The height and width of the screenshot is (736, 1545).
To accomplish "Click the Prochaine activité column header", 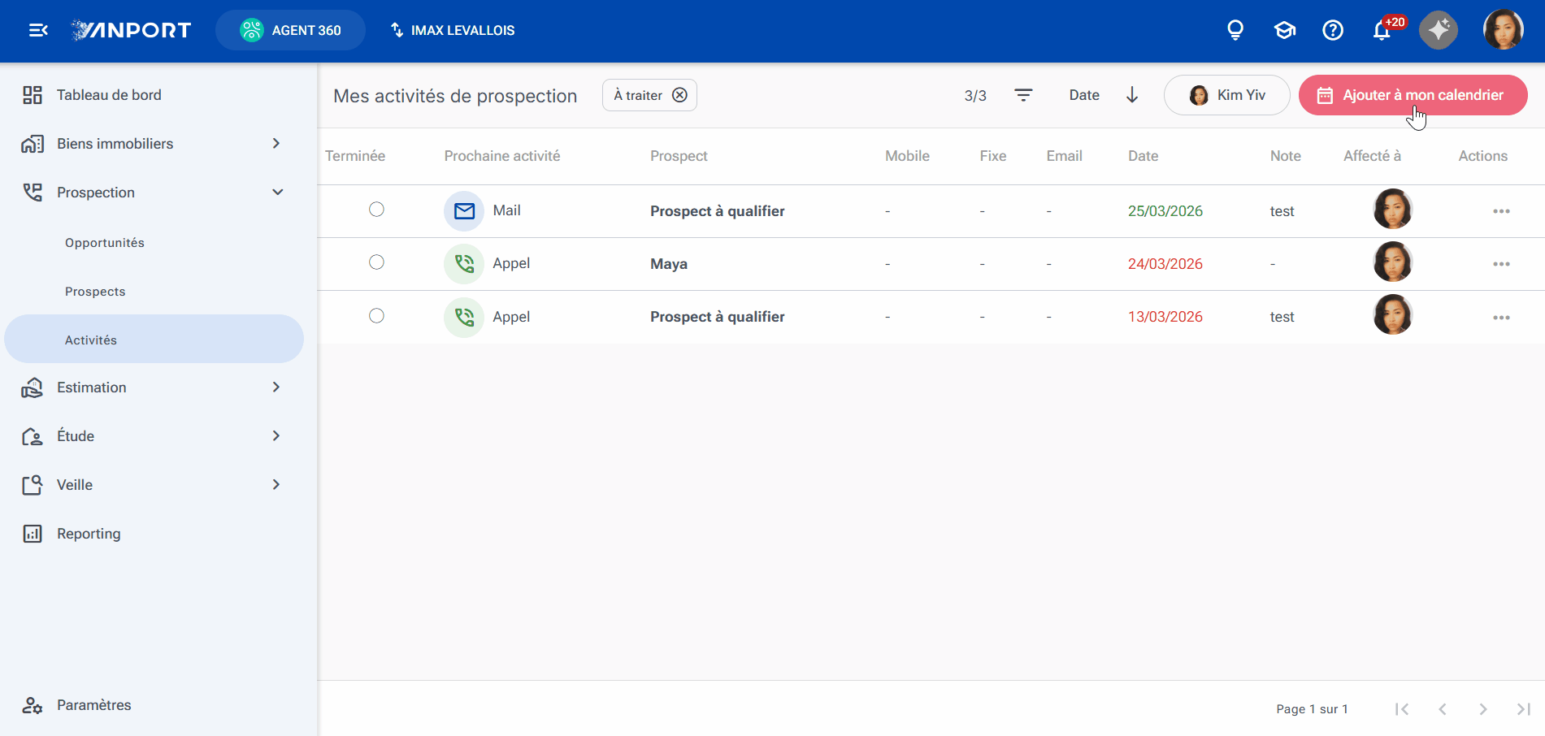I will [502, 156].
